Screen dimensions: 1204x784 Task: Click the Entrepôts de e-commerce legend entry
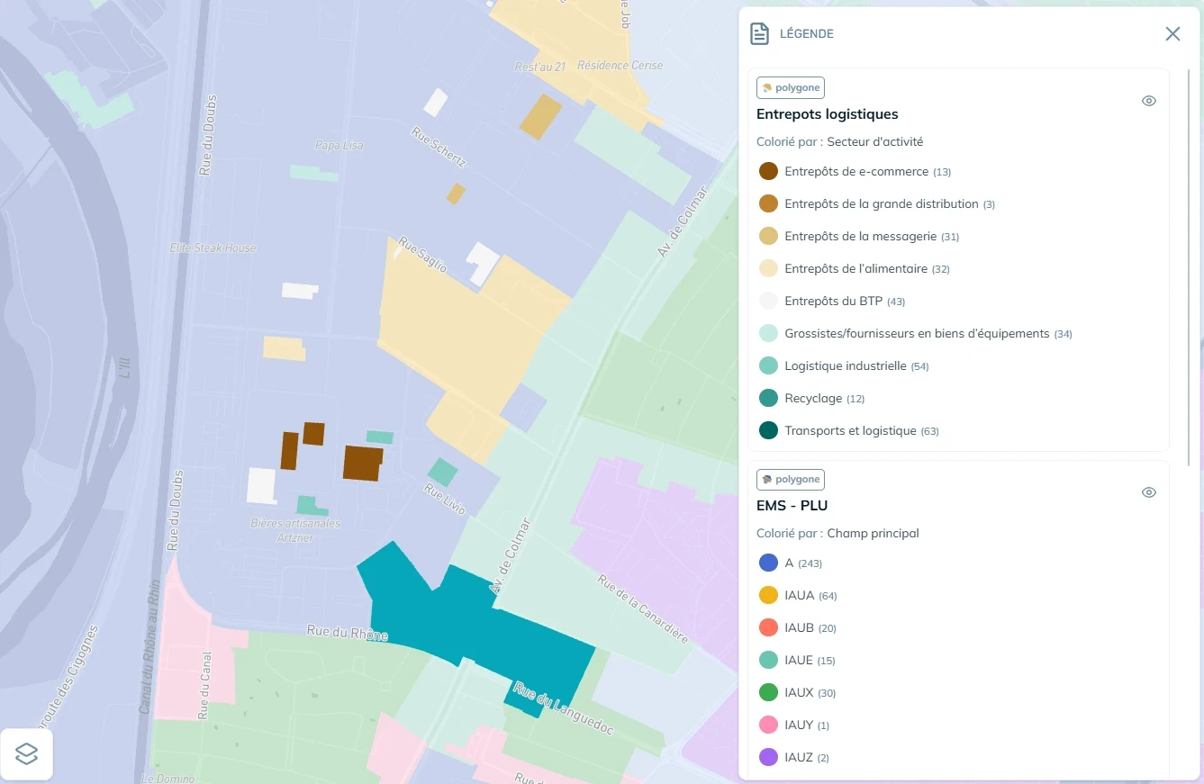pos(855,171)
